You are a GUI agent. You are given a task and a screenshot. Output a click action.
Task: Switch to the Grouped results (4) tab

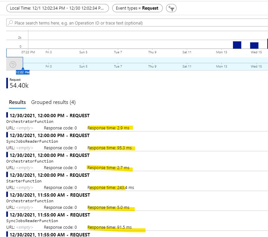pos(53,102)
